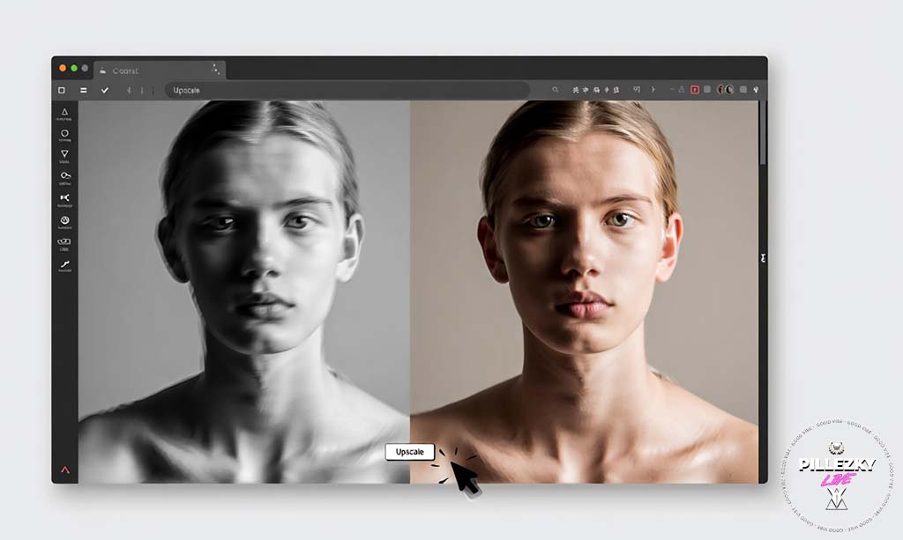Screen dimensions: 903x540
Task: Select the wrench tool in the left sidebar
Action: pos(64,264)
